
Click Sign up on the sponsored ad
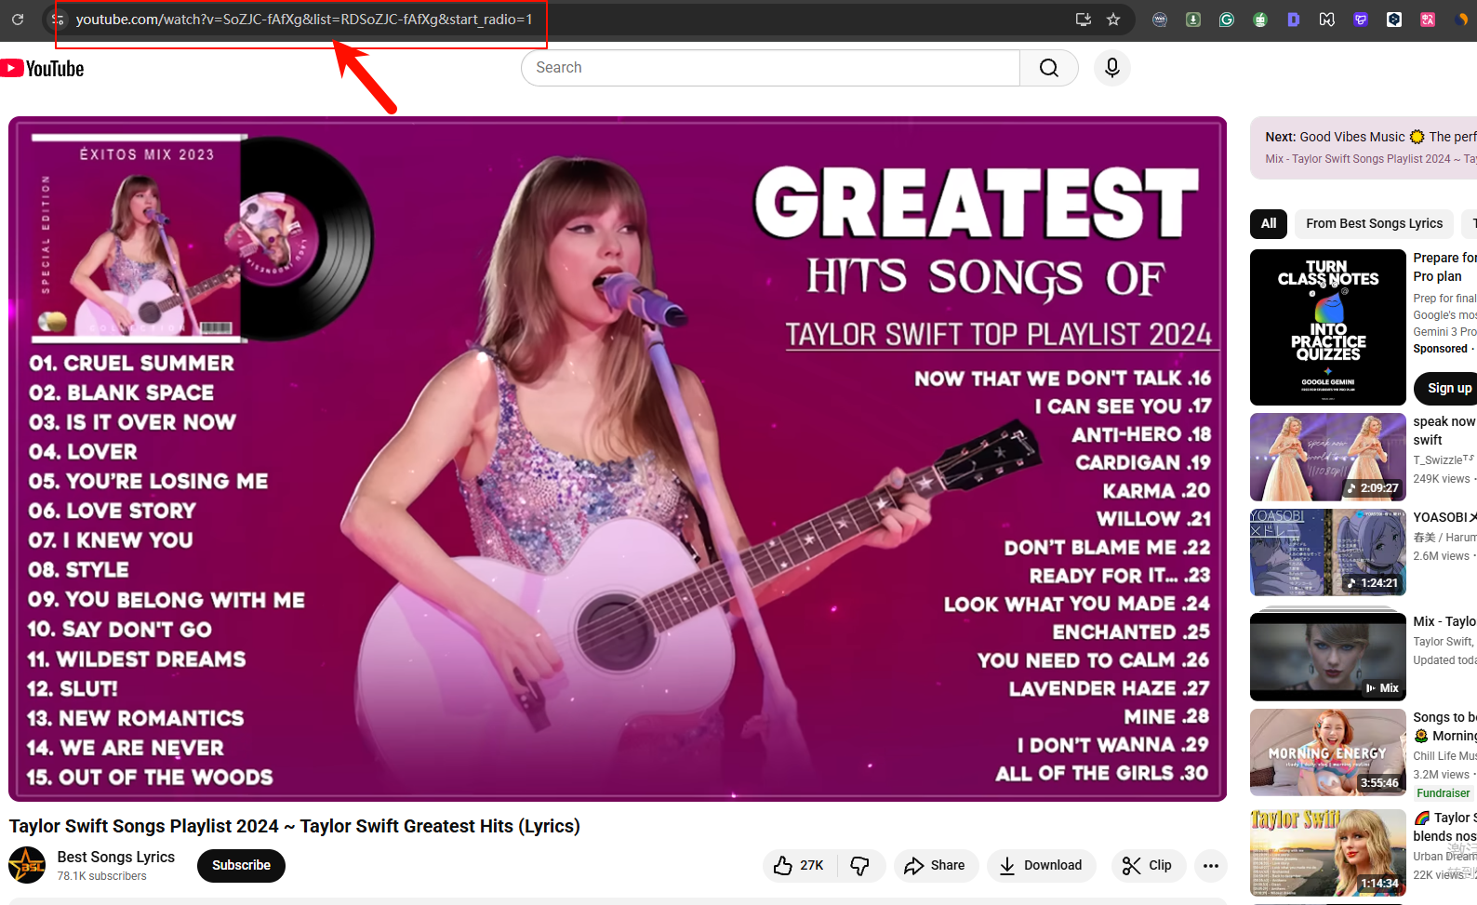click(1448, 388)
